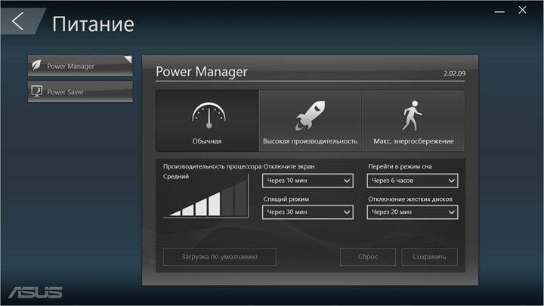This screenshot has height=306, width=544.
Task: Open the Отключите экран dropdown
Action: [308, 181]
